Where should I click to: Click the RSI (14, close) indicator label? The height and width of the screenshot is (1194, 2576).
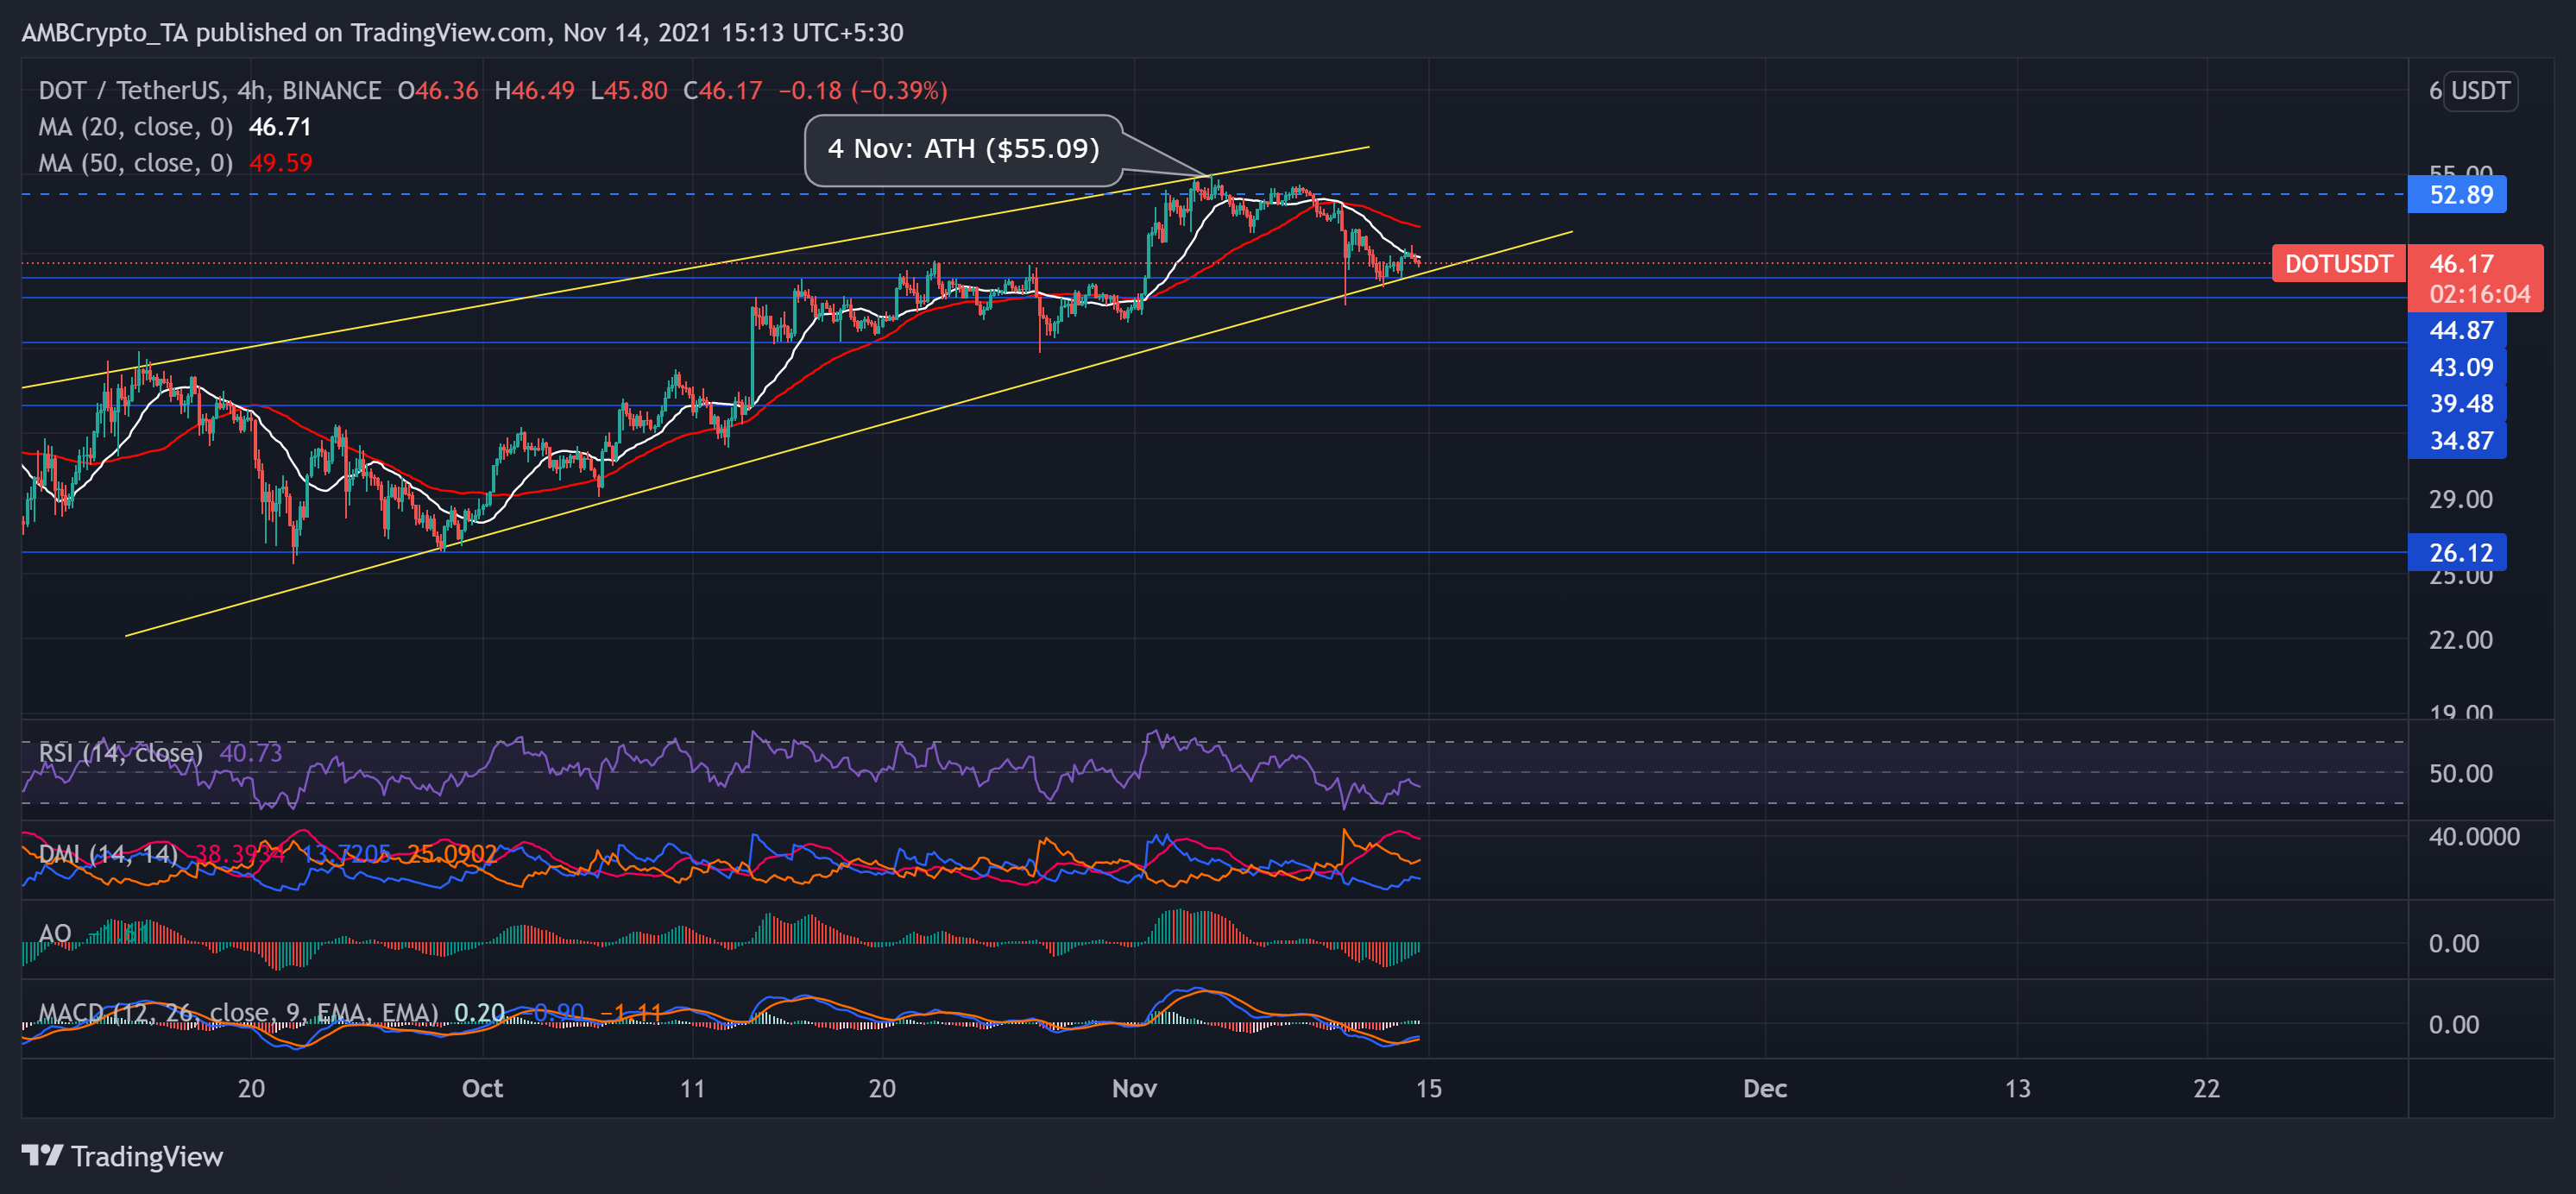tap(120, 753)
